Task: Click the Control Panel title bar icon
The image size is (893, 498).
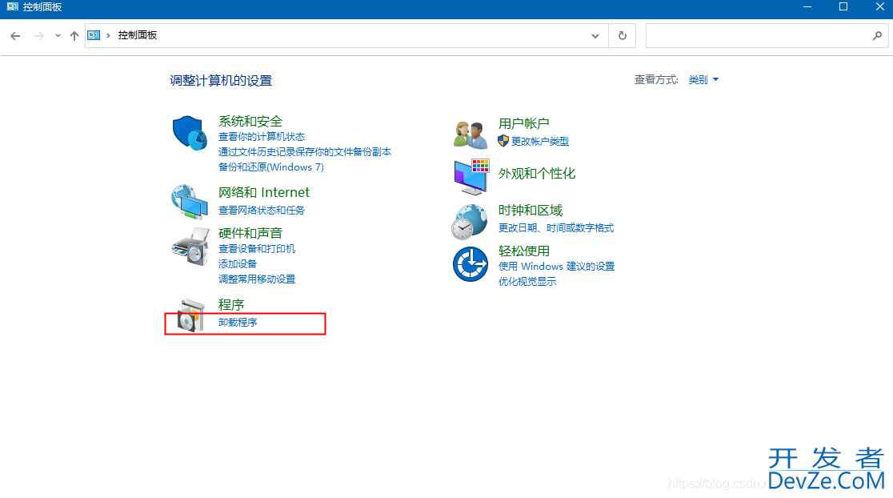Action: (13, 7)
